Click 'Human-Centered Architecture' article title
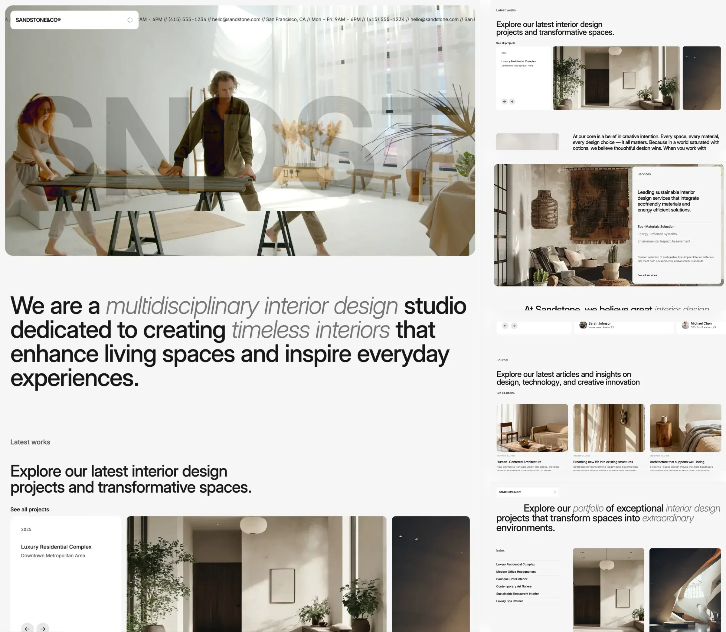 pos(519,462)
